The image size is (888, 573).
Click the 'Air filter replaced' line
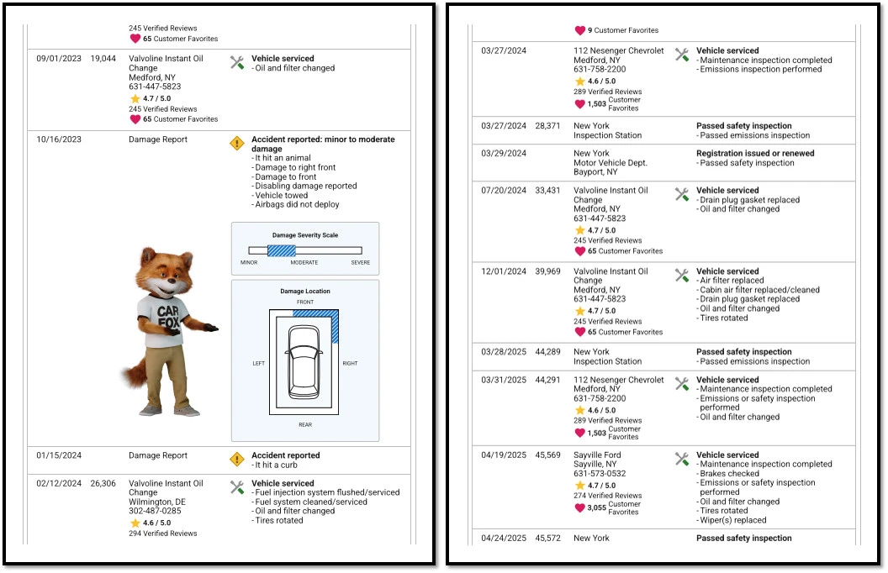[x=730, y=281]
